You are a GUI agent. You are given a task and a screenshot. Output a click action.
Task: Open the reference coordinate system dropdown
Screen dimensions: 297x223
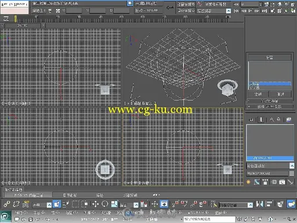136,205
